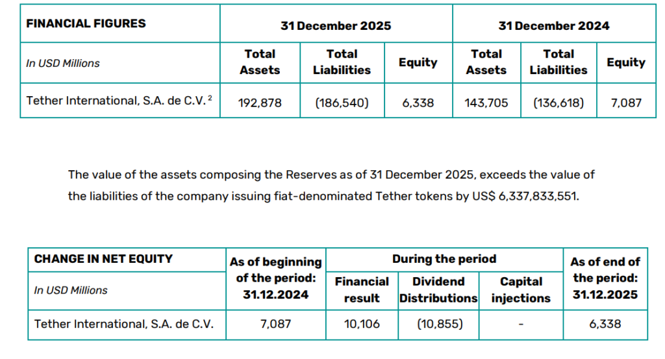Click the dash in the Capital injections cell
Viewport: 665px width, 359px height.
pyautogui.click(x=521, y=323)
